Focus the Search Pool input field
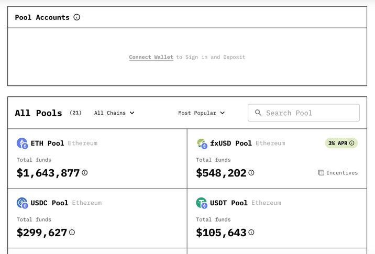Image resolution: width=375 pixels, height=254 pixels. pos(309,113)
